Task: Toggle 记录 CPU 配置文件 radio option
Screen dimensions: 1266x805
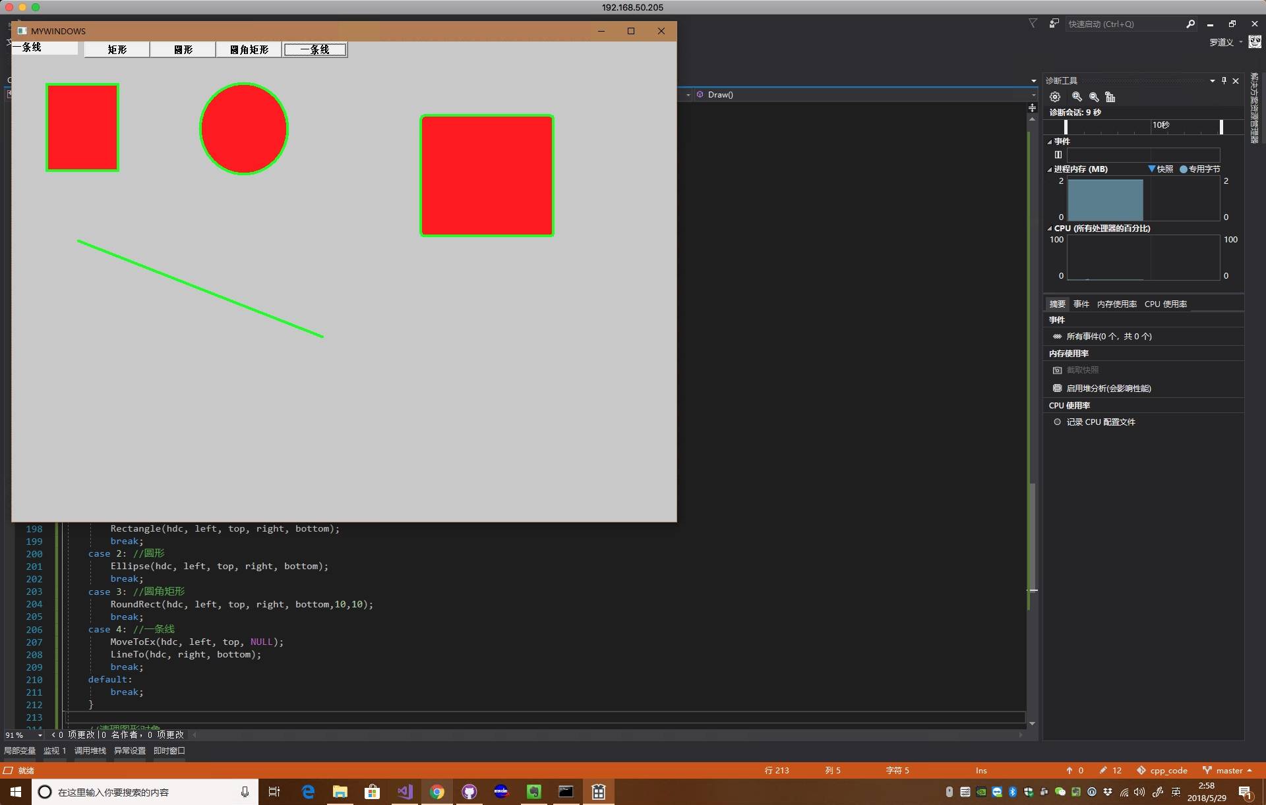Action: [1057, 422]
